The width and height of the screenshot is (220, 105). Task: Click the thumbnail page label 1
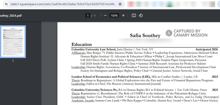13,61
